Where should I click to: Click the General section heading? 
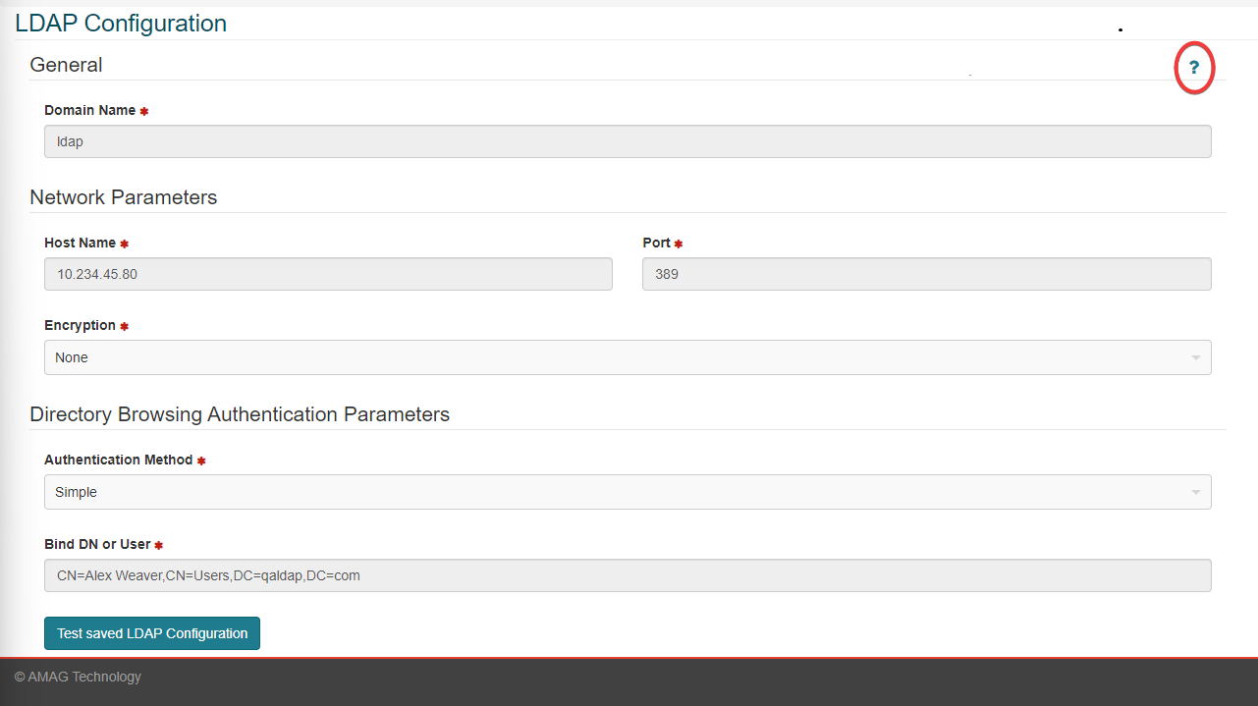pos(66,65)
